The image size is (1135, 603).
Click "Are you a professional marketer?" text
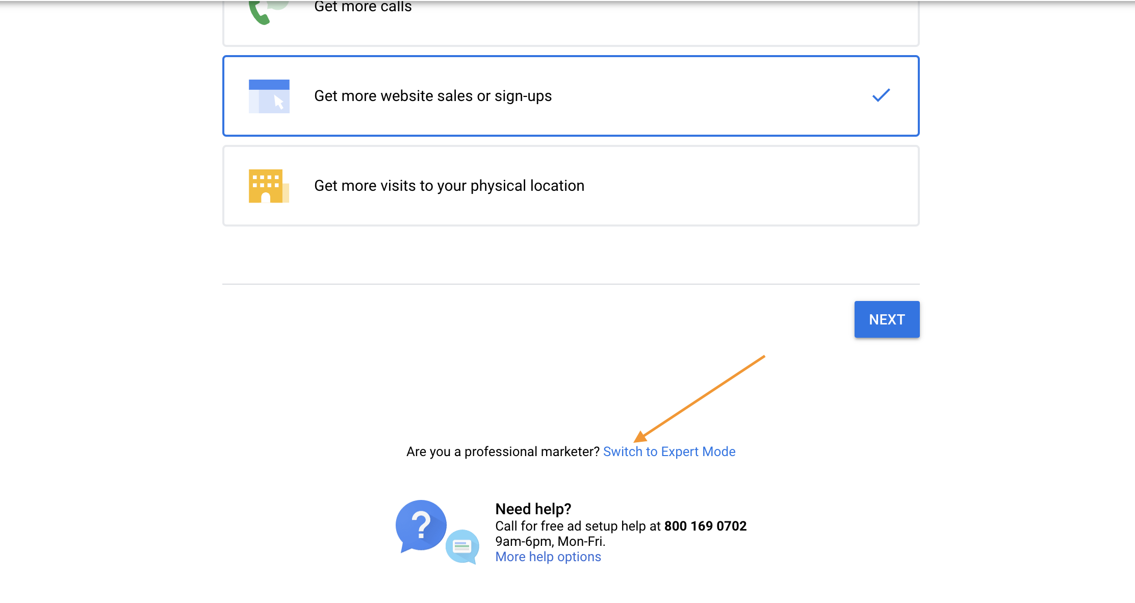[503, 451]
